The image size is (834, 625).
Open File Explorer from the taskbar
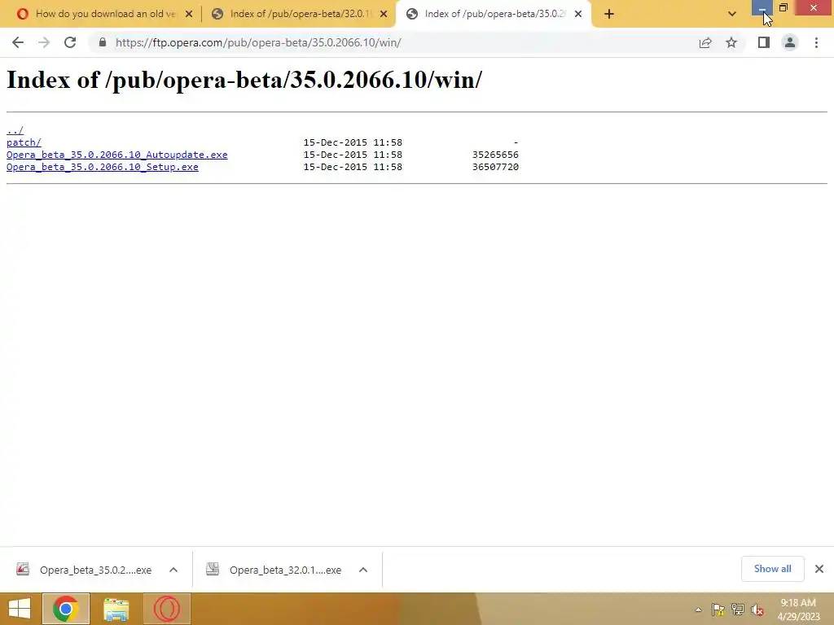pyautogui.click(x=116, y=609)
